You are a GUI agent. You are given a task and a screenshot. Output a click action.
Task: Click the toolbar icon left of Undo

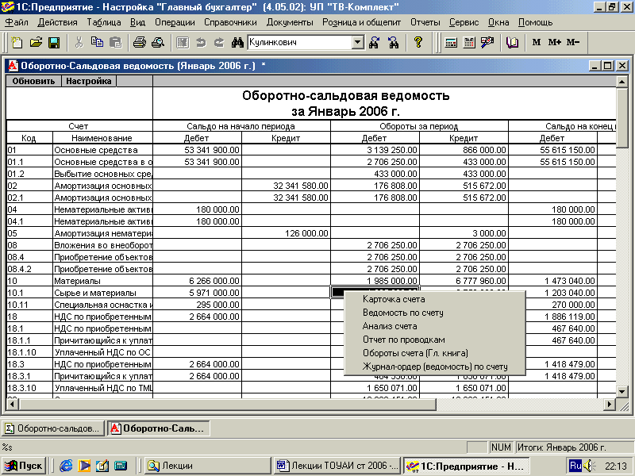pyautogui.click(x=183, y=42)
